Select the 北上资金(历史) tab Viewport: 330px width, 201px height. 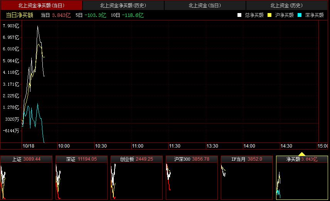[287, 5]
